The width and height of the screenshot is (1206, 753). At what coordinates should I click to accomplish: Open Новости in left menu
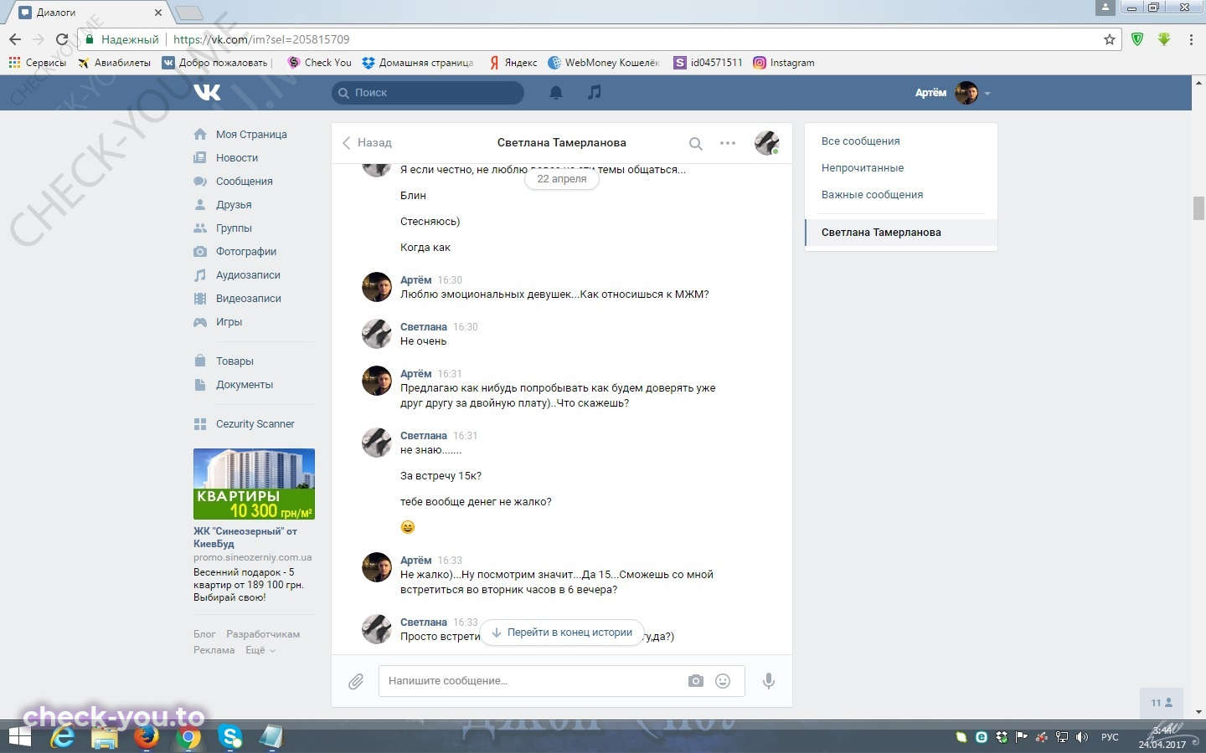(237, 158)
